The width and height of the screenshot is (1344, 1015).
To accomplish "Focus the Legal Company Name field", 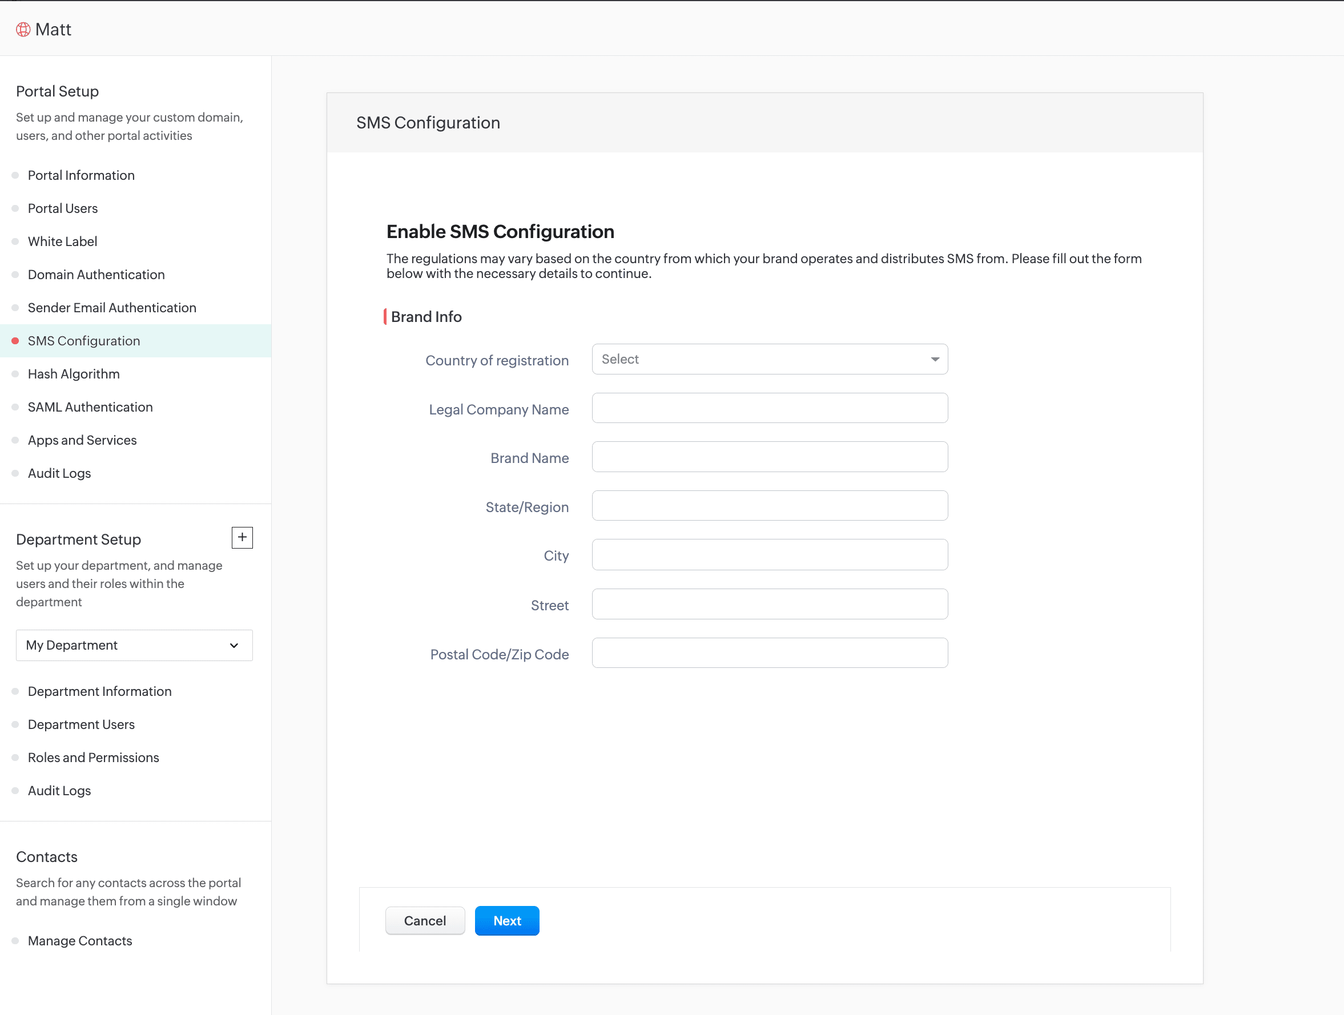I will pos(769,408).
